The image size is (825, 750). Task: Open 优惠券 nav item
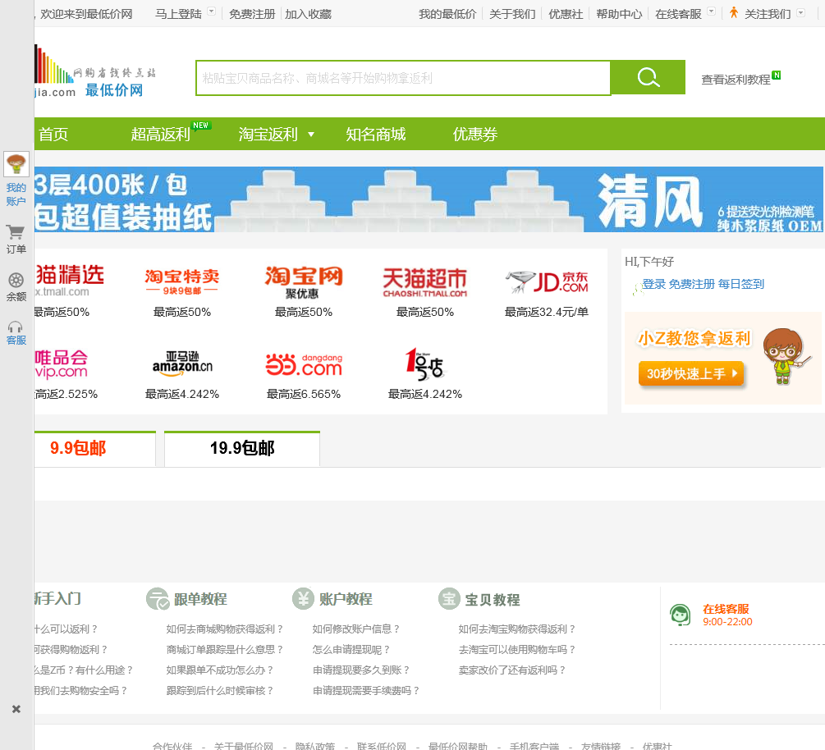(x=475, y=134)
